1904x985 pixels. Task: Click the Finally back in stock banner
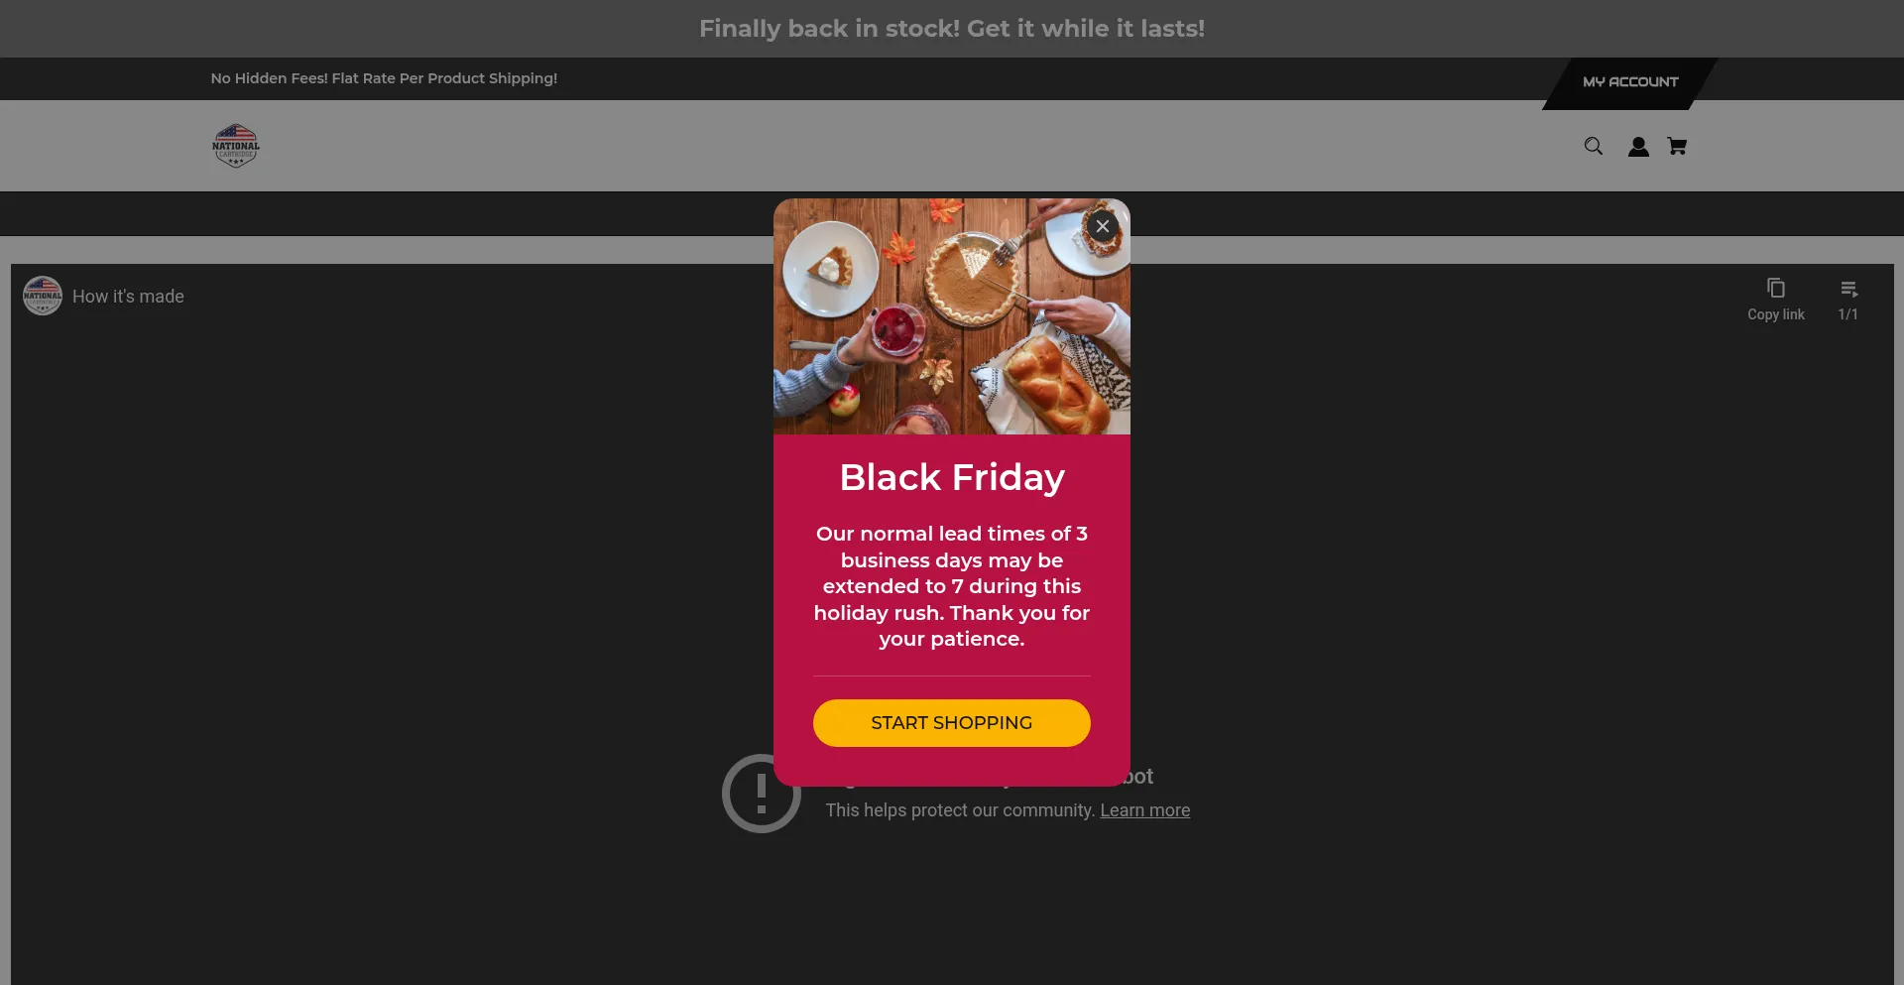point(952,29)
